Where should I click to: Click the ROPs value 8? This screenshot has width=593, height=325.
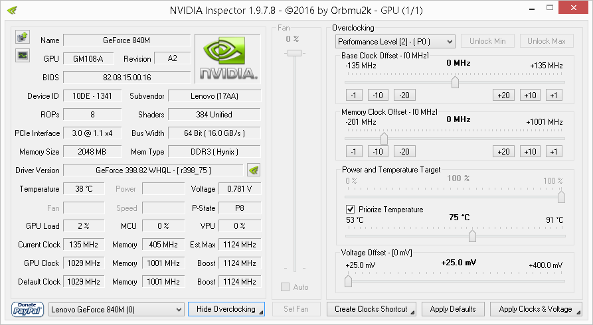[x=92, y=115]
